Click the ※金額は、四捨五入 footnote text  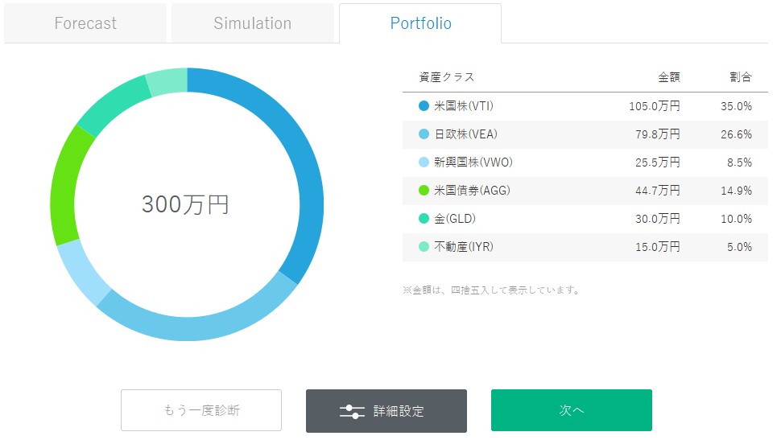pos(490,290)
